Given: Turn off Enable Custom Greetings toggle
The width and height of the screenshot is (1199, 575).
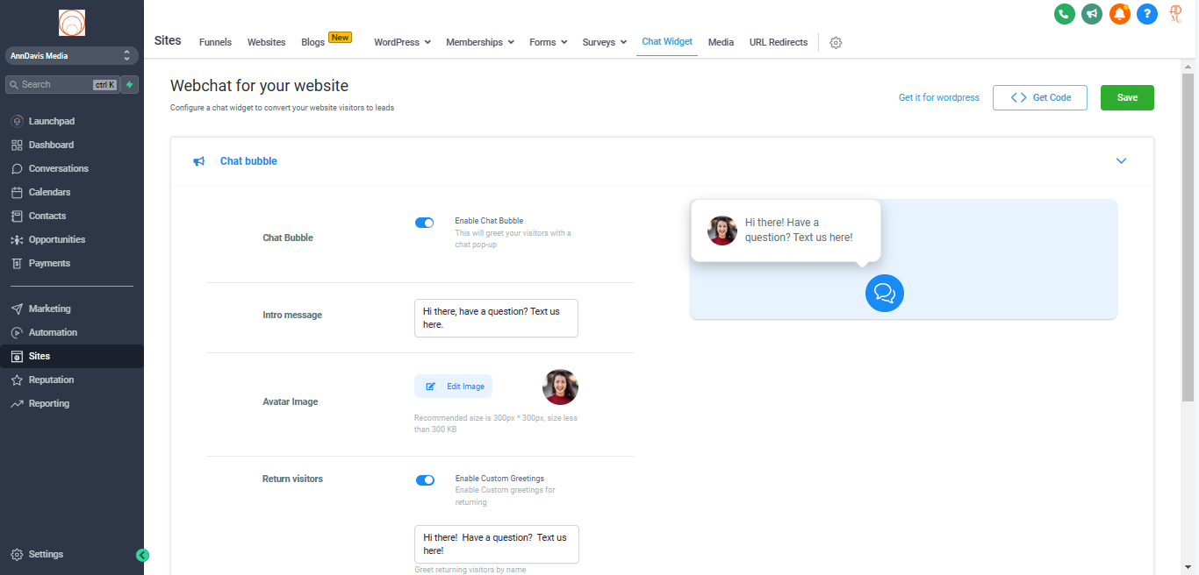Looking at the screenshot, I should [425, 480].
